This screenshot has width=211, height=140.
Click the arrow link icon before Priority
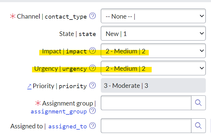pyautogui.click(x=29, y=86)
